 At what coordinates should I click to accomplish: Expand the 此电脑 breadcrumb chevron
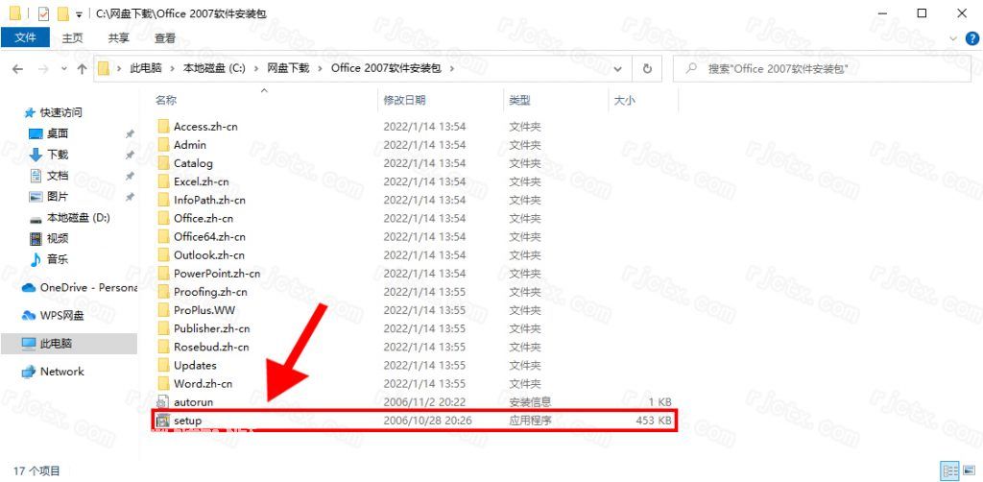(175, 68)
